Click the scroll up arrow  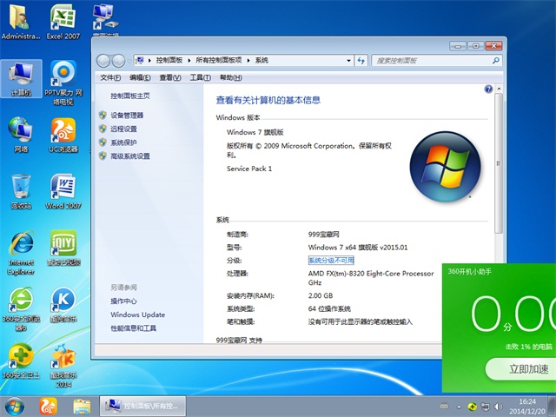tap(499, 89)
